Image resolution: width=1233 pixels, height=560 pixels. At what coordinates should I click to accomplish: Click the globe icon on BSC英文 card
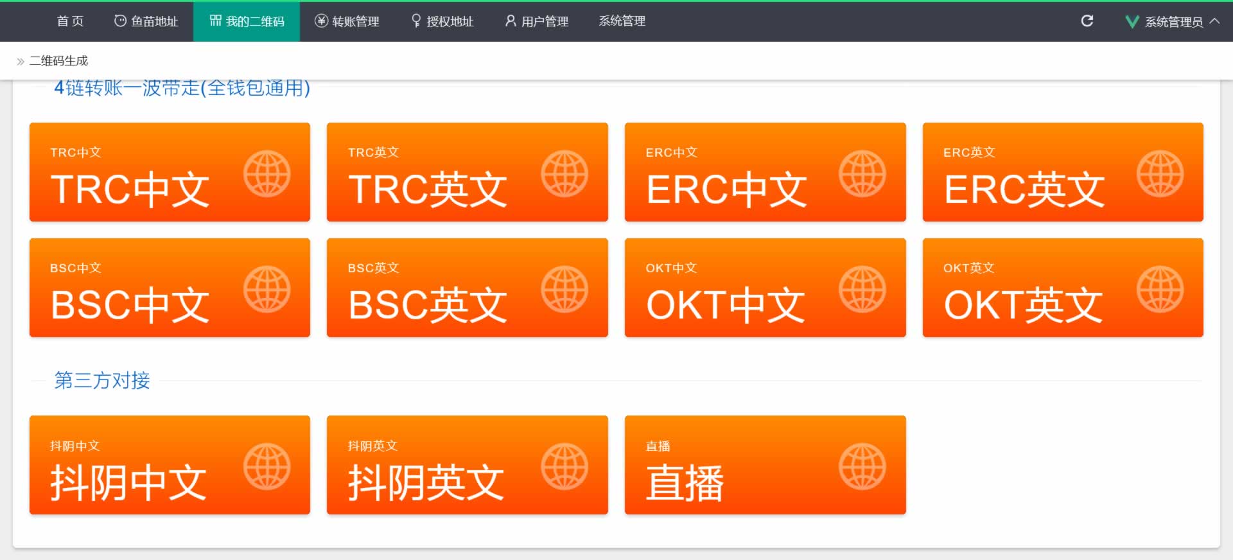[x=564, y=289]
